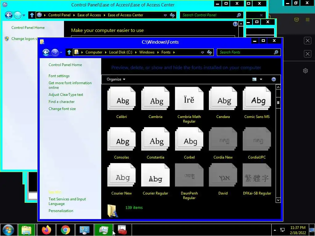Go back in the Ease of Access window
Image resolution: width=315 pixels, height=236 pixels.
click(x=9, y=15)
